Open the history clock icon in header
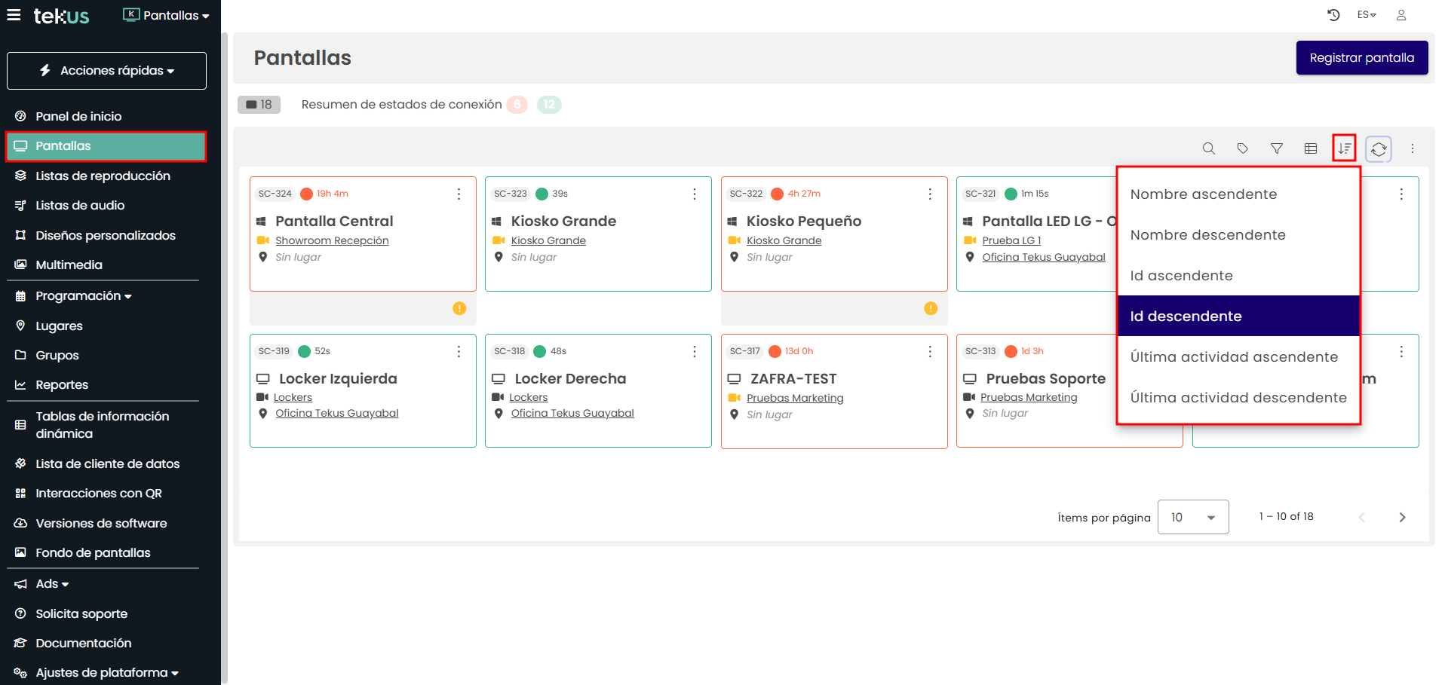Screen dimensions: 1445x685 (x=1333, y=15)
